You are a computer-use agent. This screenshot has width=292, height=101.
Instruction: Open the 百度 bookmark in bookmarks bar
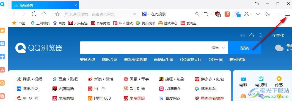tap(59, 23)
